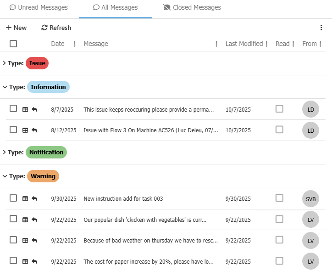Open Read column options menu
Screen dimensions: 332x271
(293, 44)
